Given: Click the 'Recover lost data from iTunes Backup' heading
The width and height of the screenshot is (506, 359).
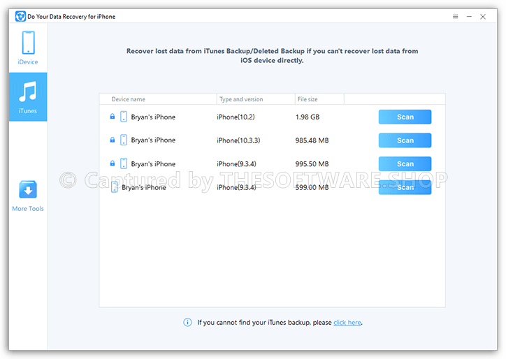Looking at the screenshot, I should coord(272,55).
